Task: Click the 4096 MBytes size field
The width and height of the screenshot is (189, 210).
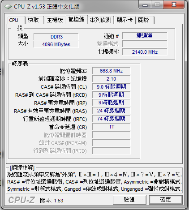Action: [56, 44]
